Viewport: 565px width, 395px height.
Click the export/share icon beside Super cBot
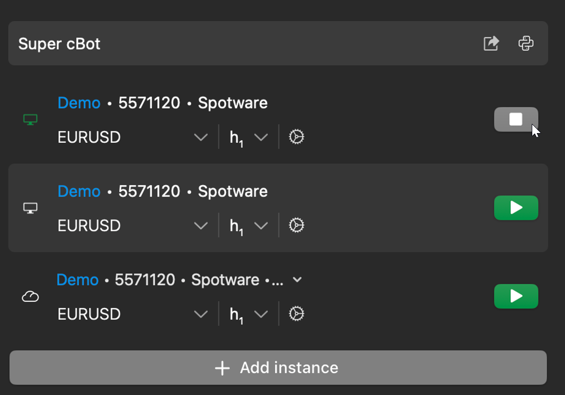point(491,43)
